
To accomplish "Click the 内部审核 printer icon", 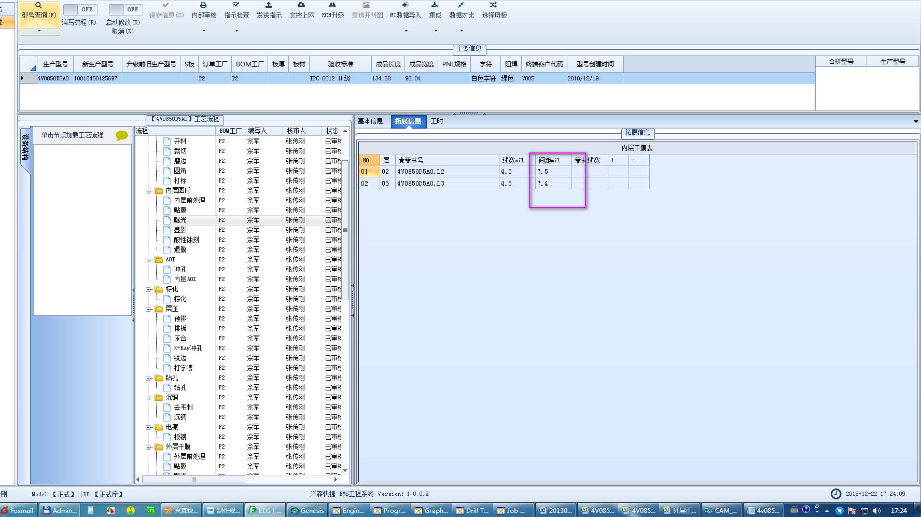I will pos(203,5).
